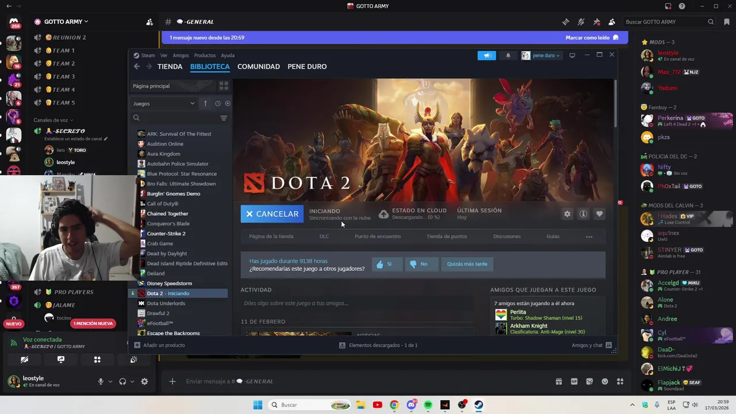736x414 pixels.
Task: Open GIF picker in Discord message bar
Action: click(574, 381)
